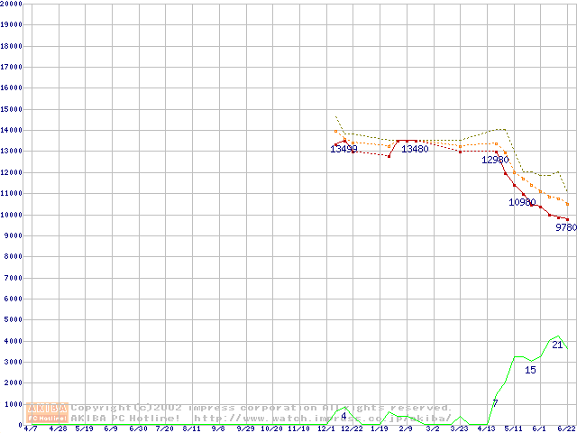This screenshot has width=577, height=433.
Task: Click the green count label 4
Action: click(x=343, y=416)
